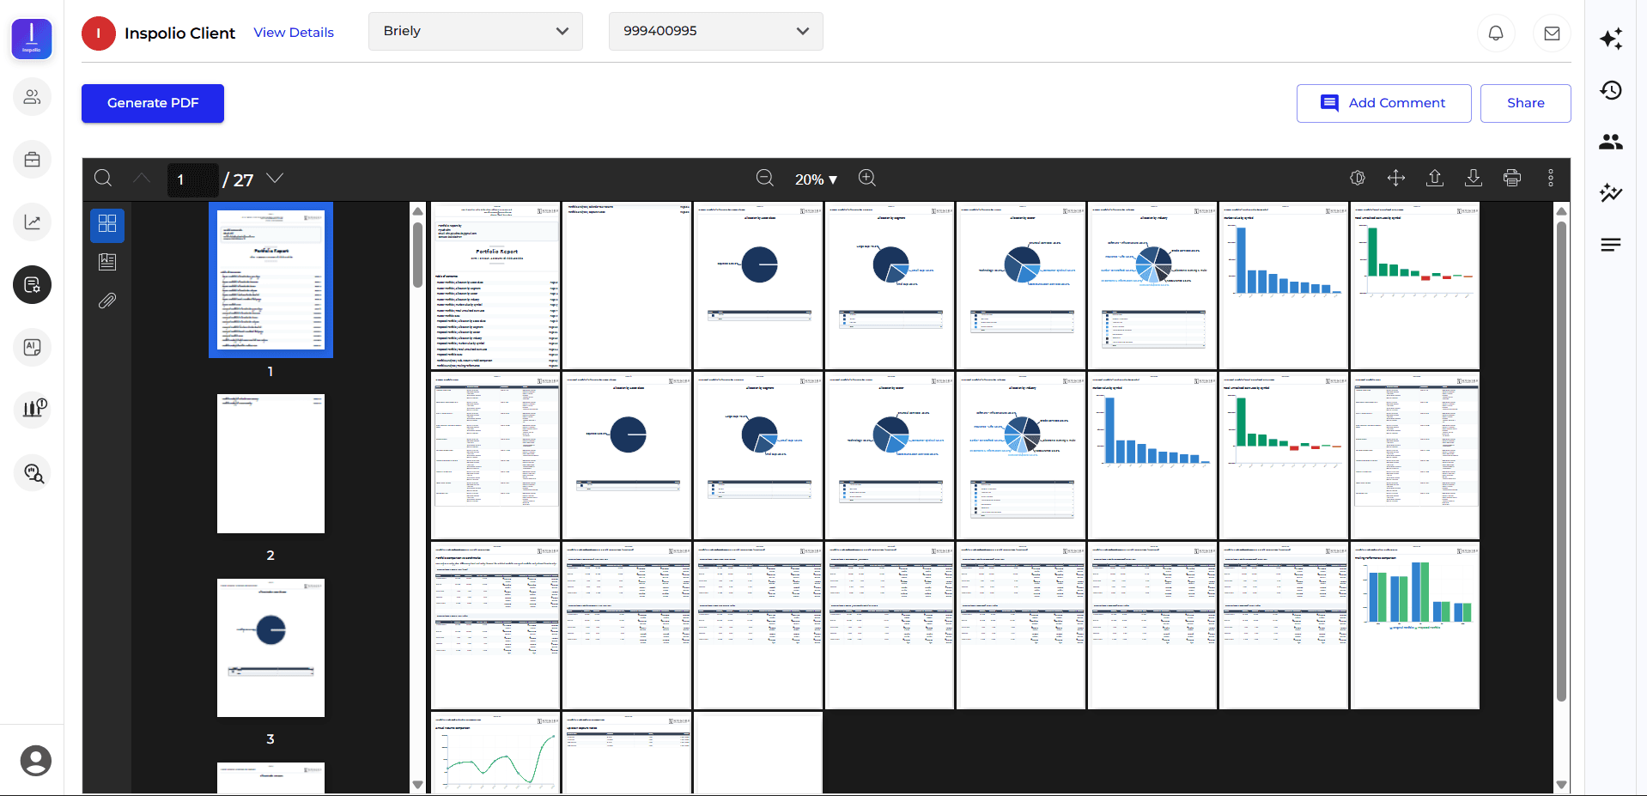
Task: Open the Briely dropdown
Action: (x=475, y=31)
